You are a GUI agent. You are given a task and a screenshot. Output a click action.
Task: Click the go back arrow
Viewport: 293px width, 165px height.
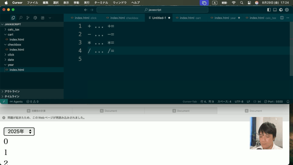pos(86,10)
